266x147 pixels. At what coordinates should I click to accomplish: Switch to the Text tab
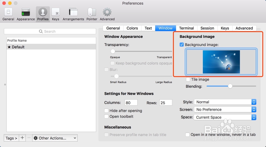click(148, 28)
